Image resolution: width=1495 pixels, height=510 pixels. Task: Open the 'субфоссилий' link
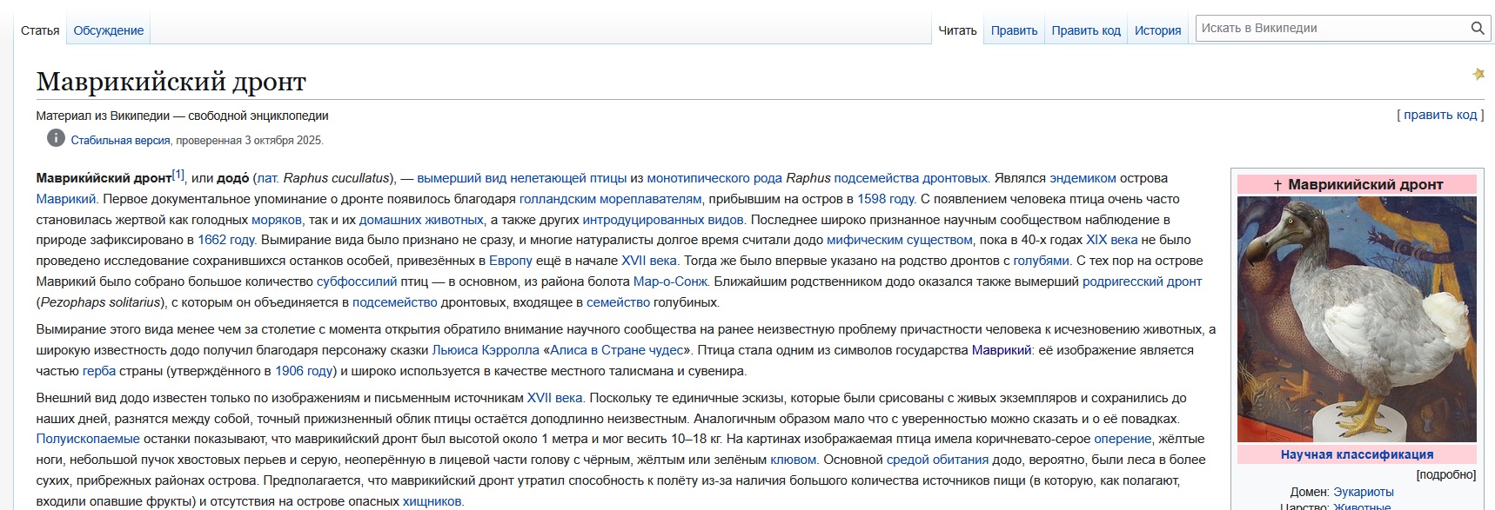point(357,281)
